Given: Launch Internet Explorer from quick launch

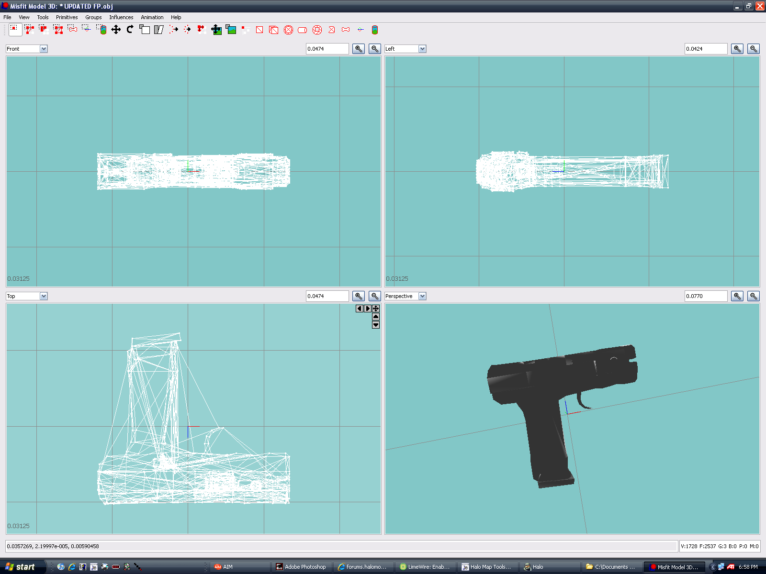Looking at the screenshot, I should coord(72,567).
